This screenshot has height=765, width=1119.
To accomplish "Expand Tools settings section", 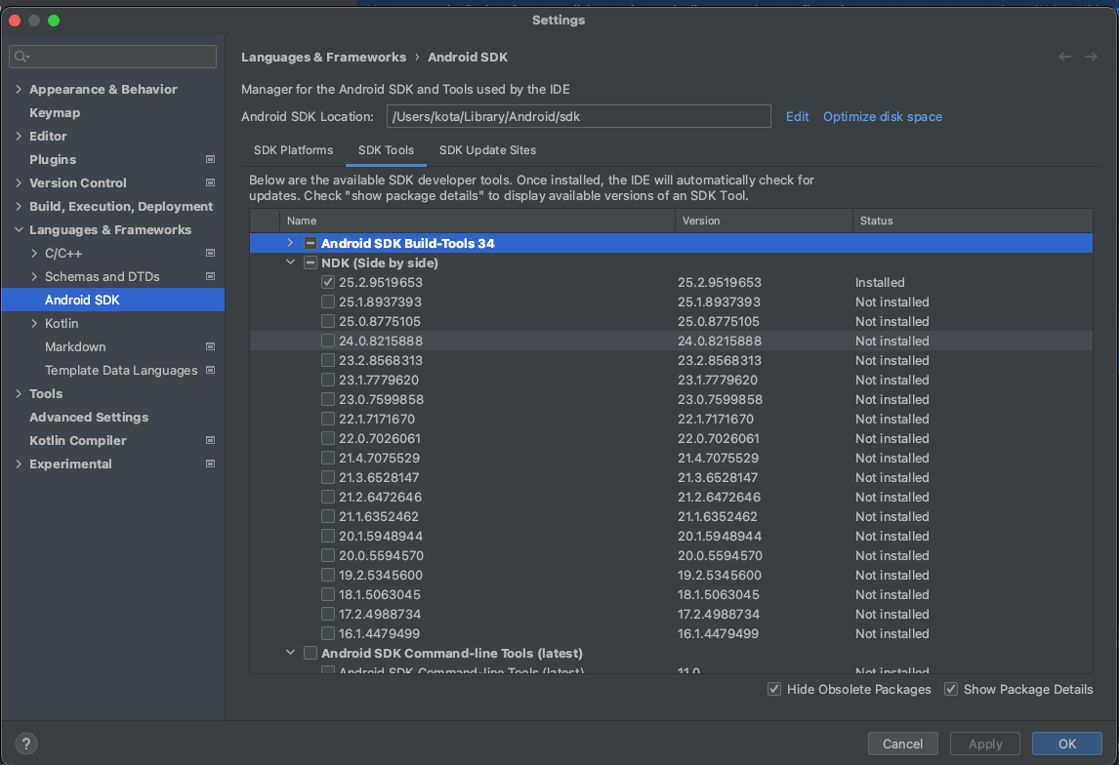I will 19,393.
